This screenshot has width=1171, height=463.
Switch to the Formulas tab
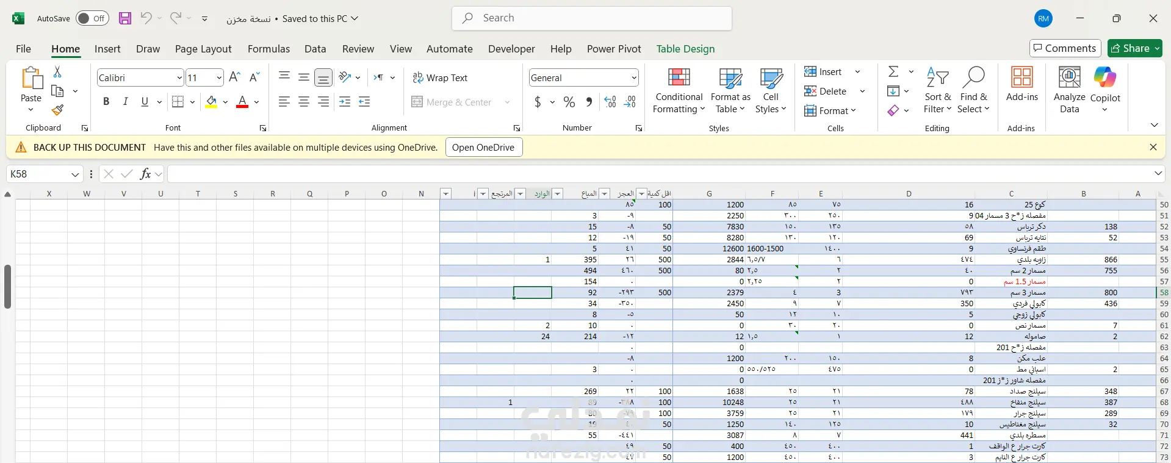(x=268, y=49)
